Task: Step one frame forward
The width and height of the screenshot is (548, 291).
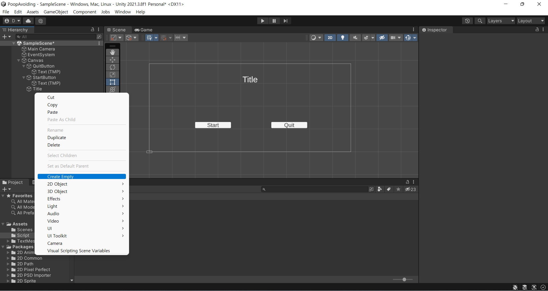Action: coord(285,21)
